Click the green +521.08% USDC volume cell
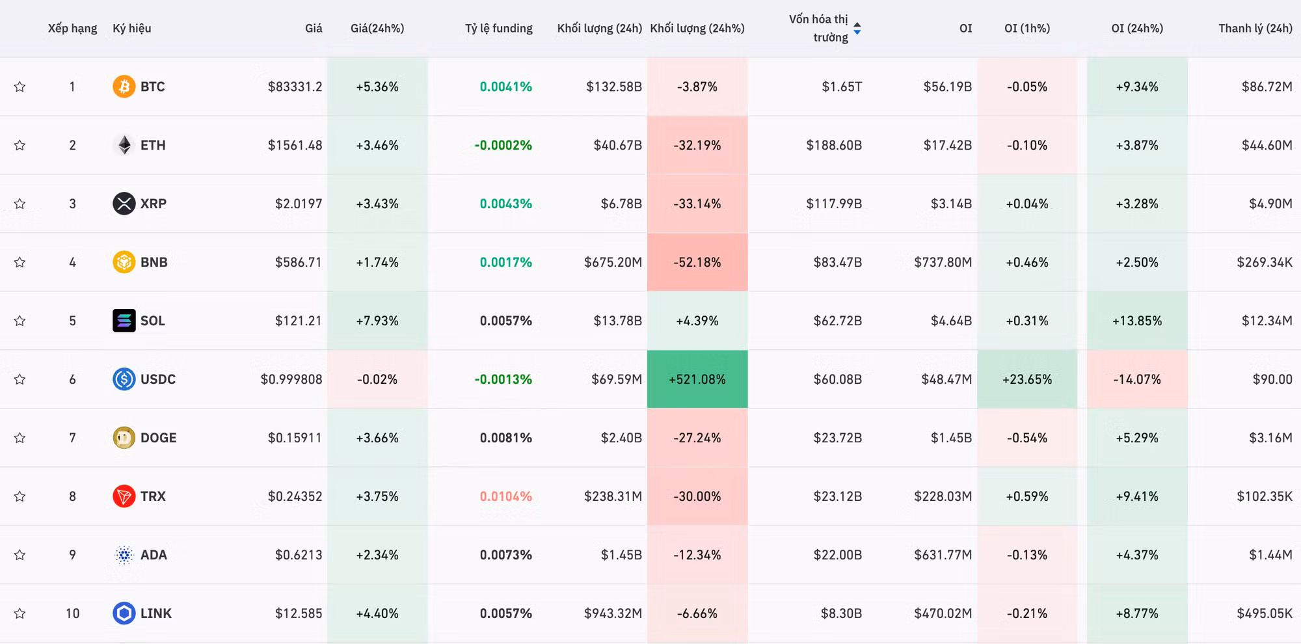This screenshot has width=1301, height=644. point(697,379)
